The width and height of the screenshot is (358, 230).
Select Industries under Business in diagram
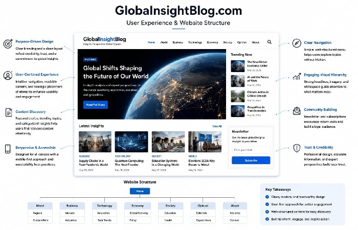click(72, 220)
